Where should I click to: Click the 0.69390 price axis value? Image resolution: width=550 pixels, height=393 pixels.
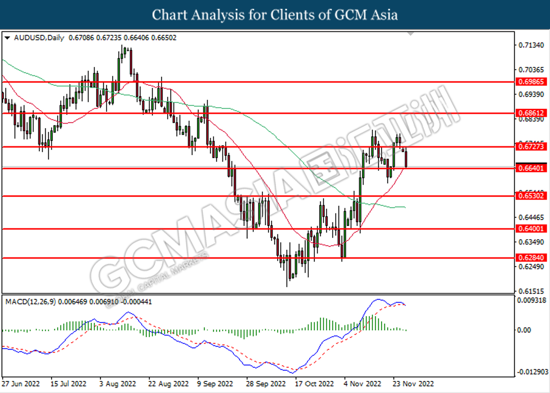click(531, 95)
